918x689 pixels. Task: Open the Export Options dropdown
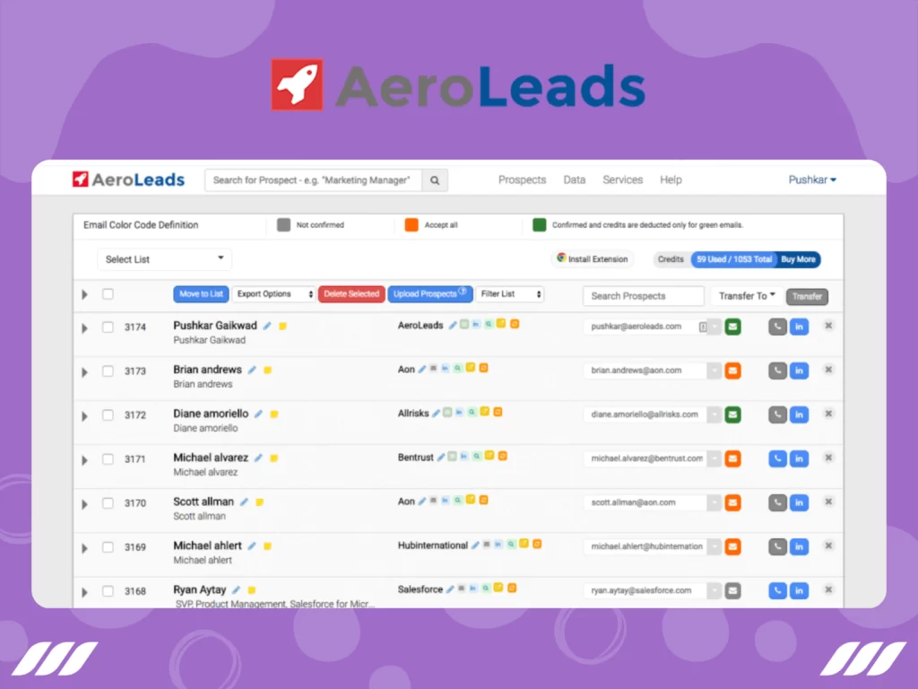pyautogui.click(x=273, y=294)
